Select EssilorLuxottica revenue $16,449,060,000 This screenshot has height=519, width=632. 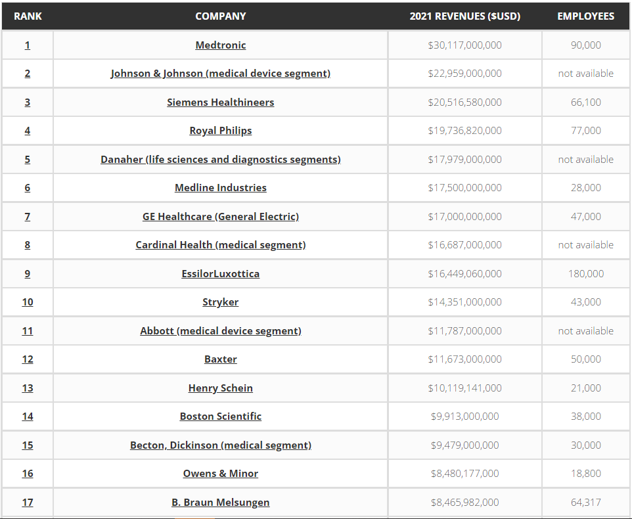pyautogui.click(x=464, y=274)
